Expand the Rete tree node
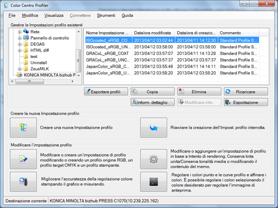Image resolution: width=278 pixels, height=208 pixels. click(x=19, y=32)
